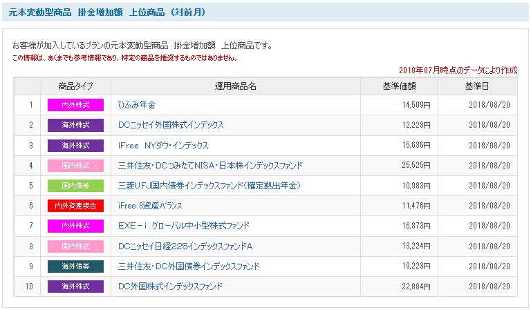Click the red disclaimer text この情報は、あくまでも参考情報
Viewport: 531px width, 310px height.
[124, 58]
